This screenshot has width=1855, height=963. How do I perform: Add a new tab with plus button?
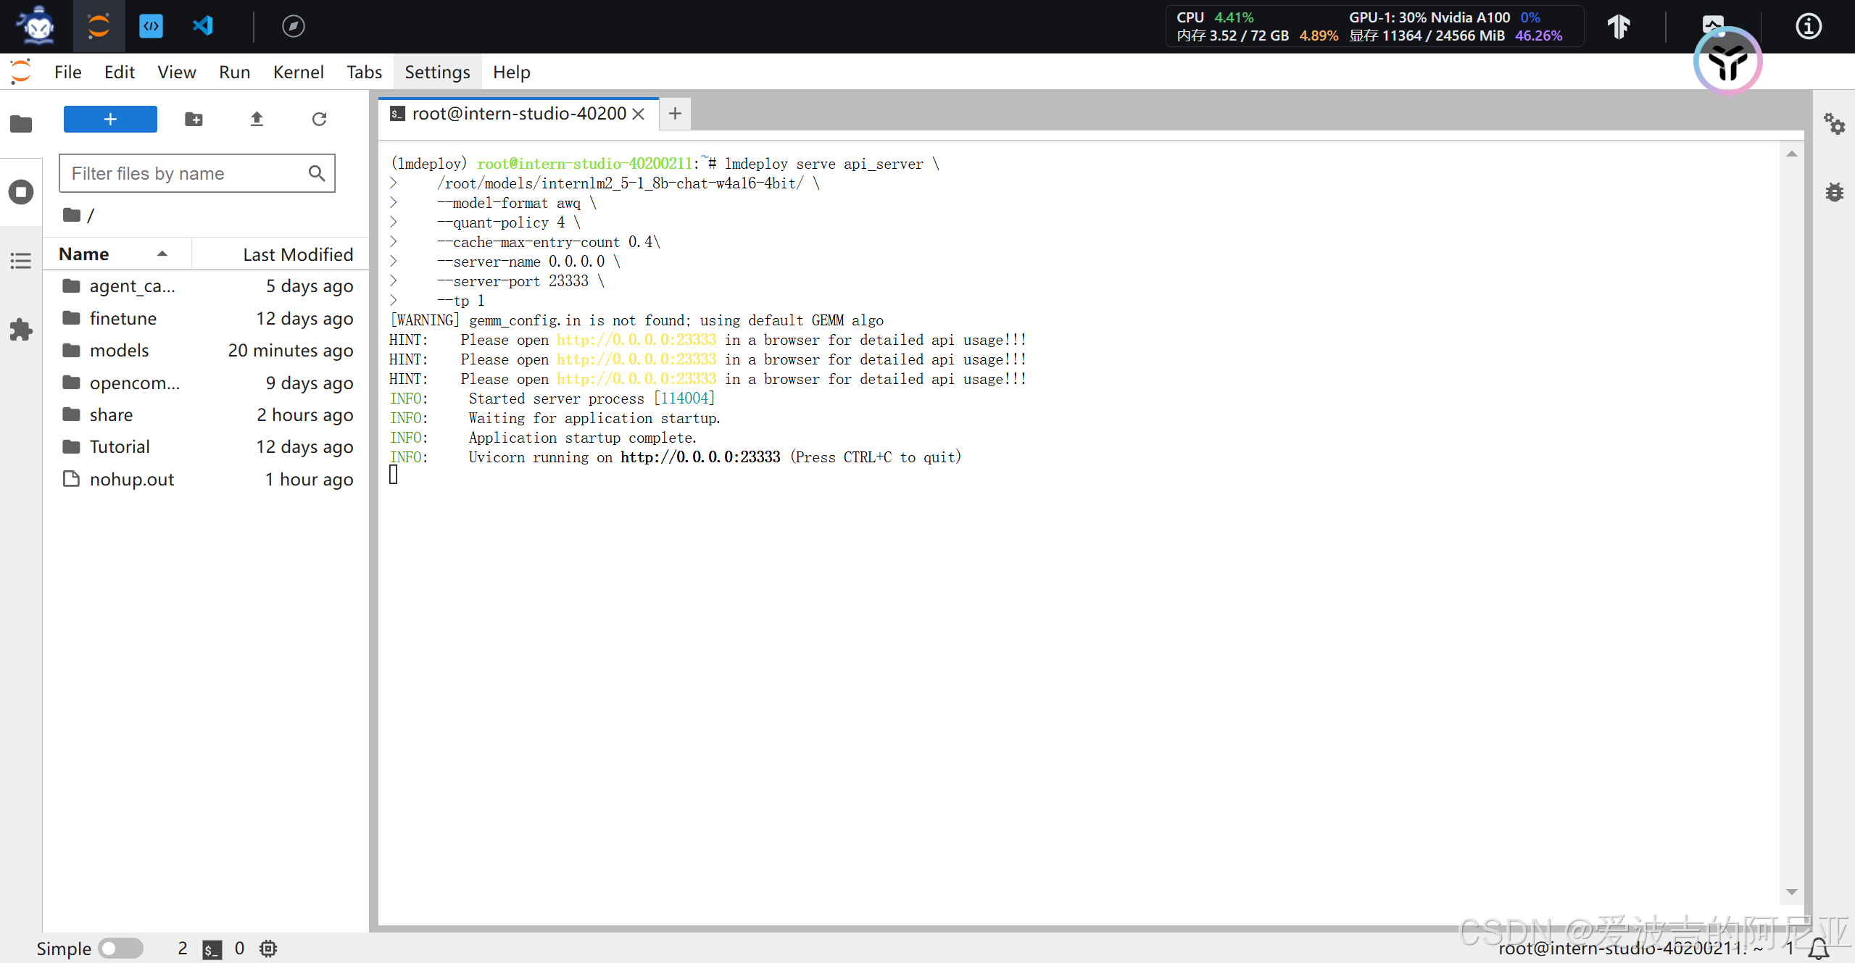pos(675,114)
